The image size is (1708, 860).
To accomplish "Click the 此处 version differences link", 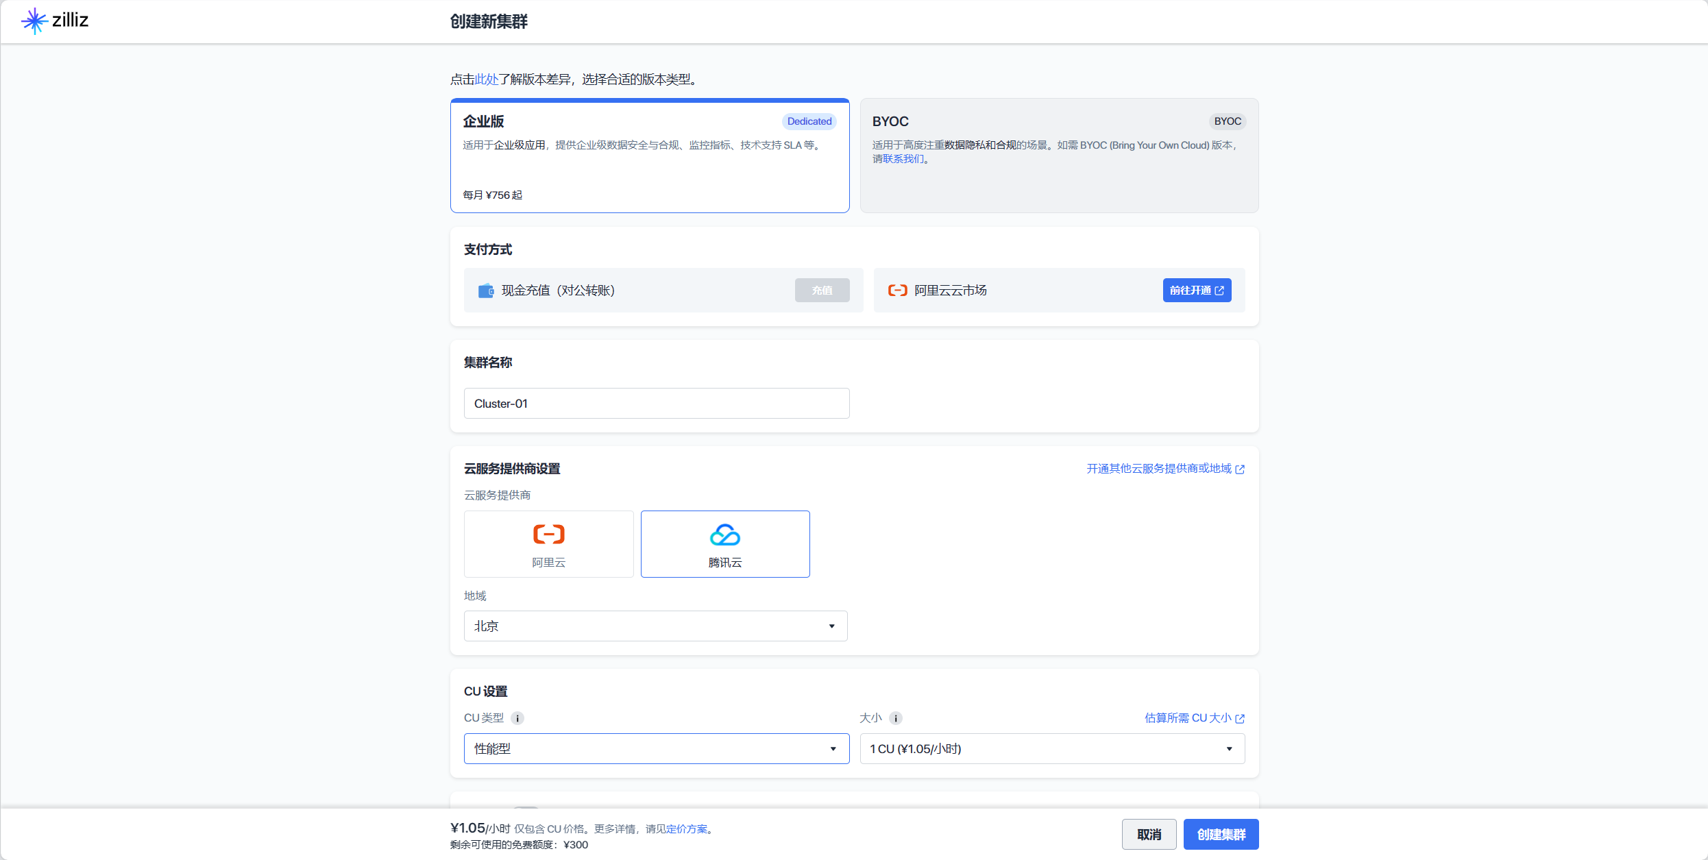I will 487,79.
